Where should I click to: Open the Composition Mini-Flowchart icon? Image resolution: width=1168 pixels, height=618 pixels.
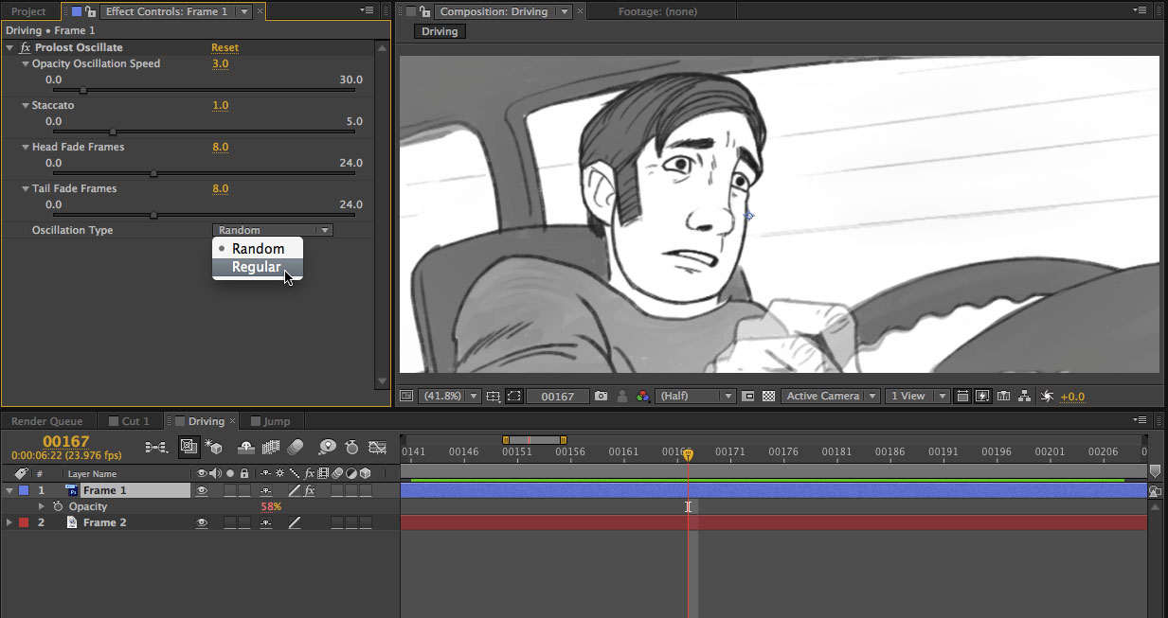point(156,447)
